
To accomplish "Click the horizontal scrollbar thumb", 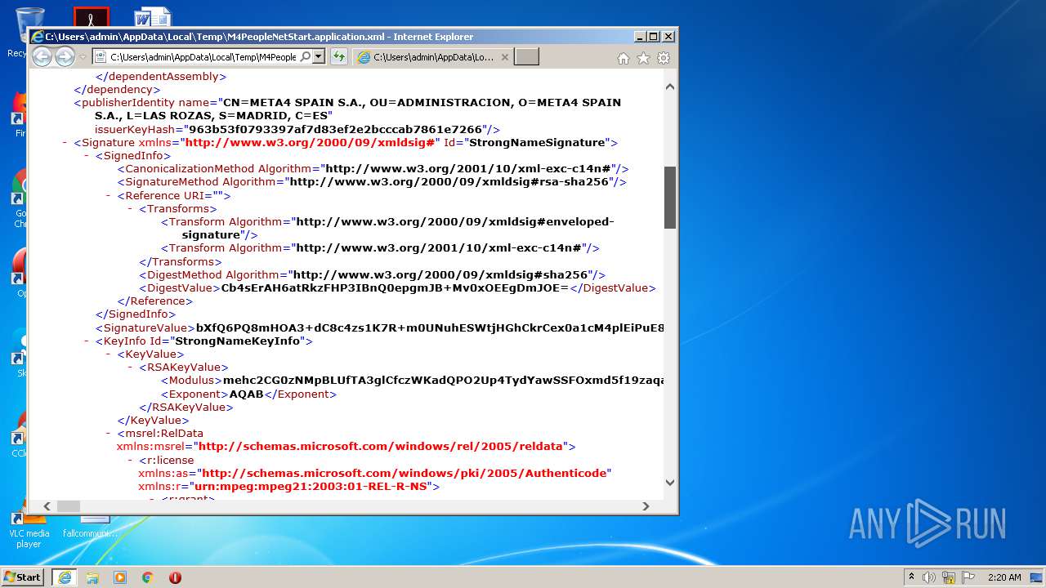I will pyautogui.click(x=69, y=506).
